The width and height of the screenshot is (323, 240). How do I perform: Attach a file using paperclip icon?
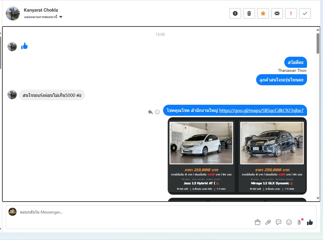268,222
